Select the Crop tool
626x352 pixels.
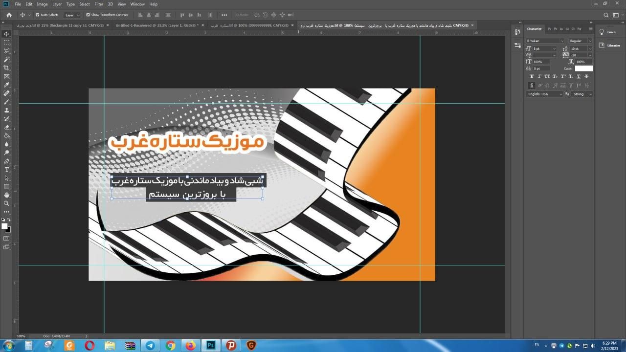[x=6, y=68]
